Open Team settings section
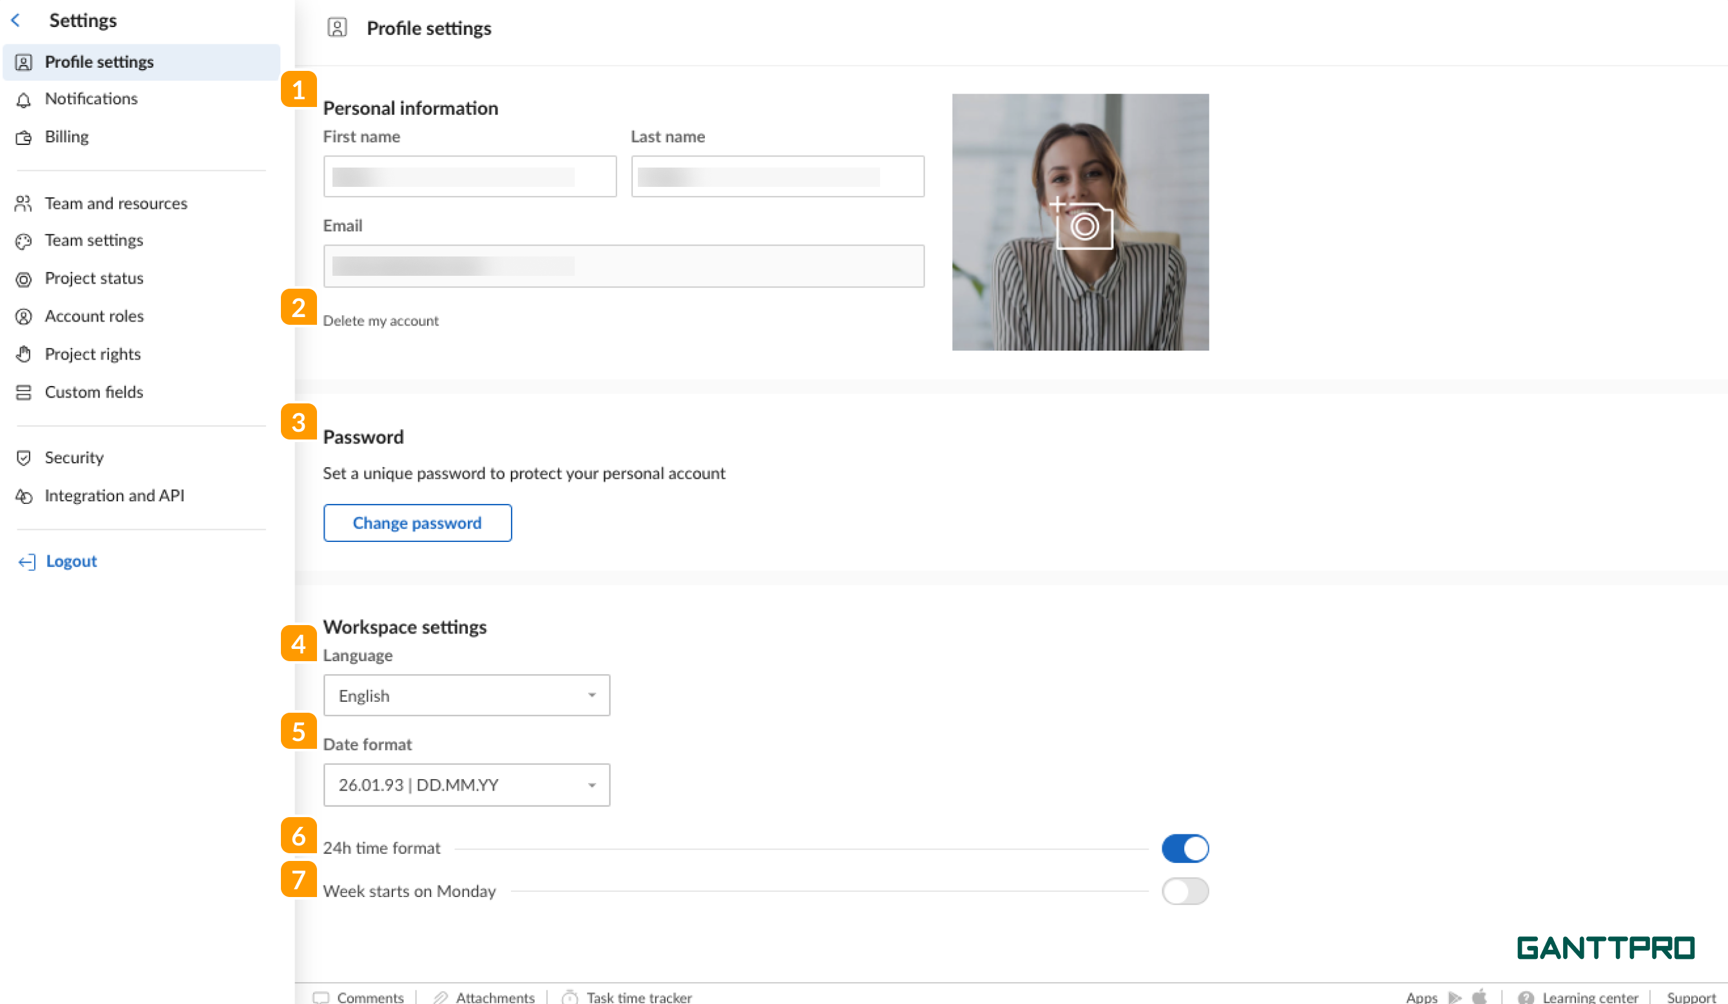The width and height of the screenshot is (1728, 1004). coord(94,241)
